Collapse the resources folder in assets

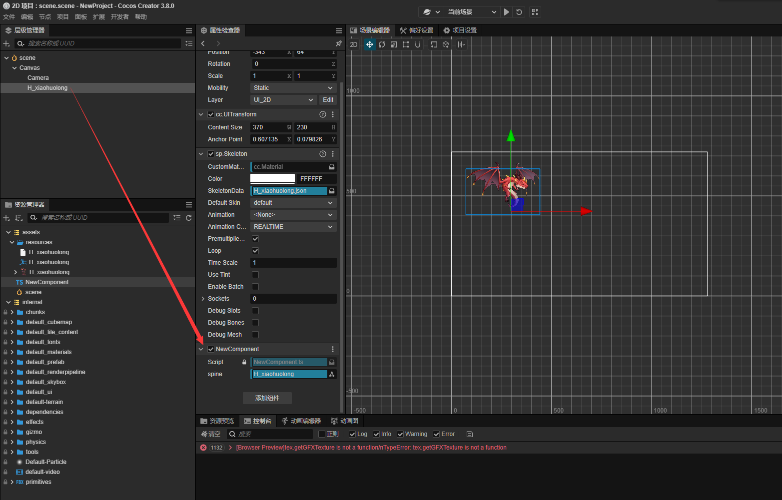[12, 242]
